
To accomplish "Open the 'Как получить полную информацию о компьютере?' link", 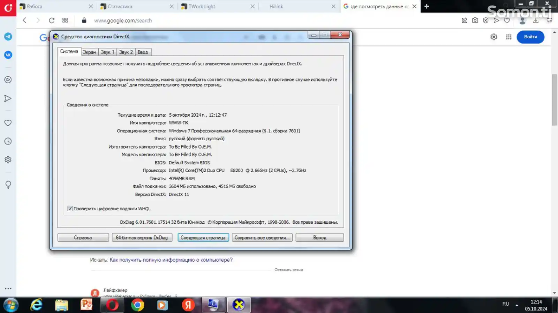I will 171,260.
